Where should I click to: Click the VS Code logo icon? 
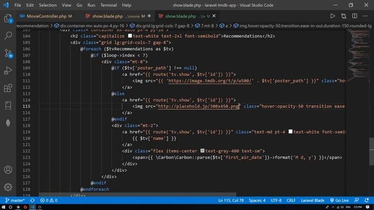click(x=6, y=5)
